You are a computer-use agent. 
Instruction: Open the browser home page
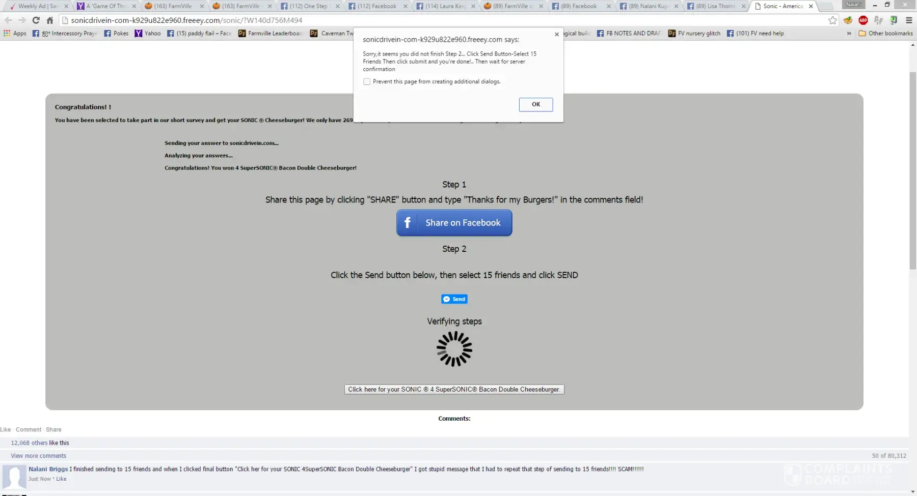point(50,20)
